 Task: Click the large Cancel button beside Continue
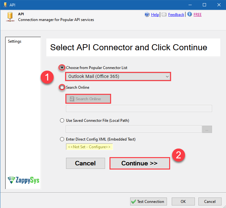click(x=85, y=163)
